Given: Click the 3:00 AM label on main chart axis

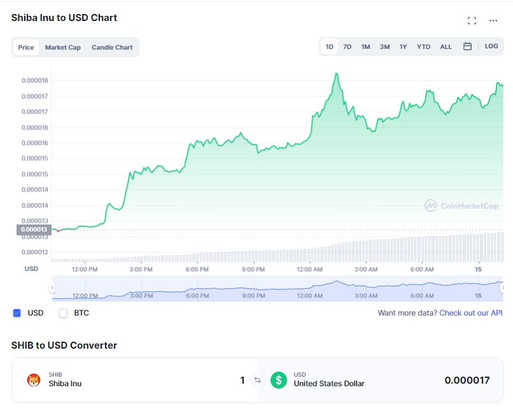Looking at the screenshot, I should [366, 269].
